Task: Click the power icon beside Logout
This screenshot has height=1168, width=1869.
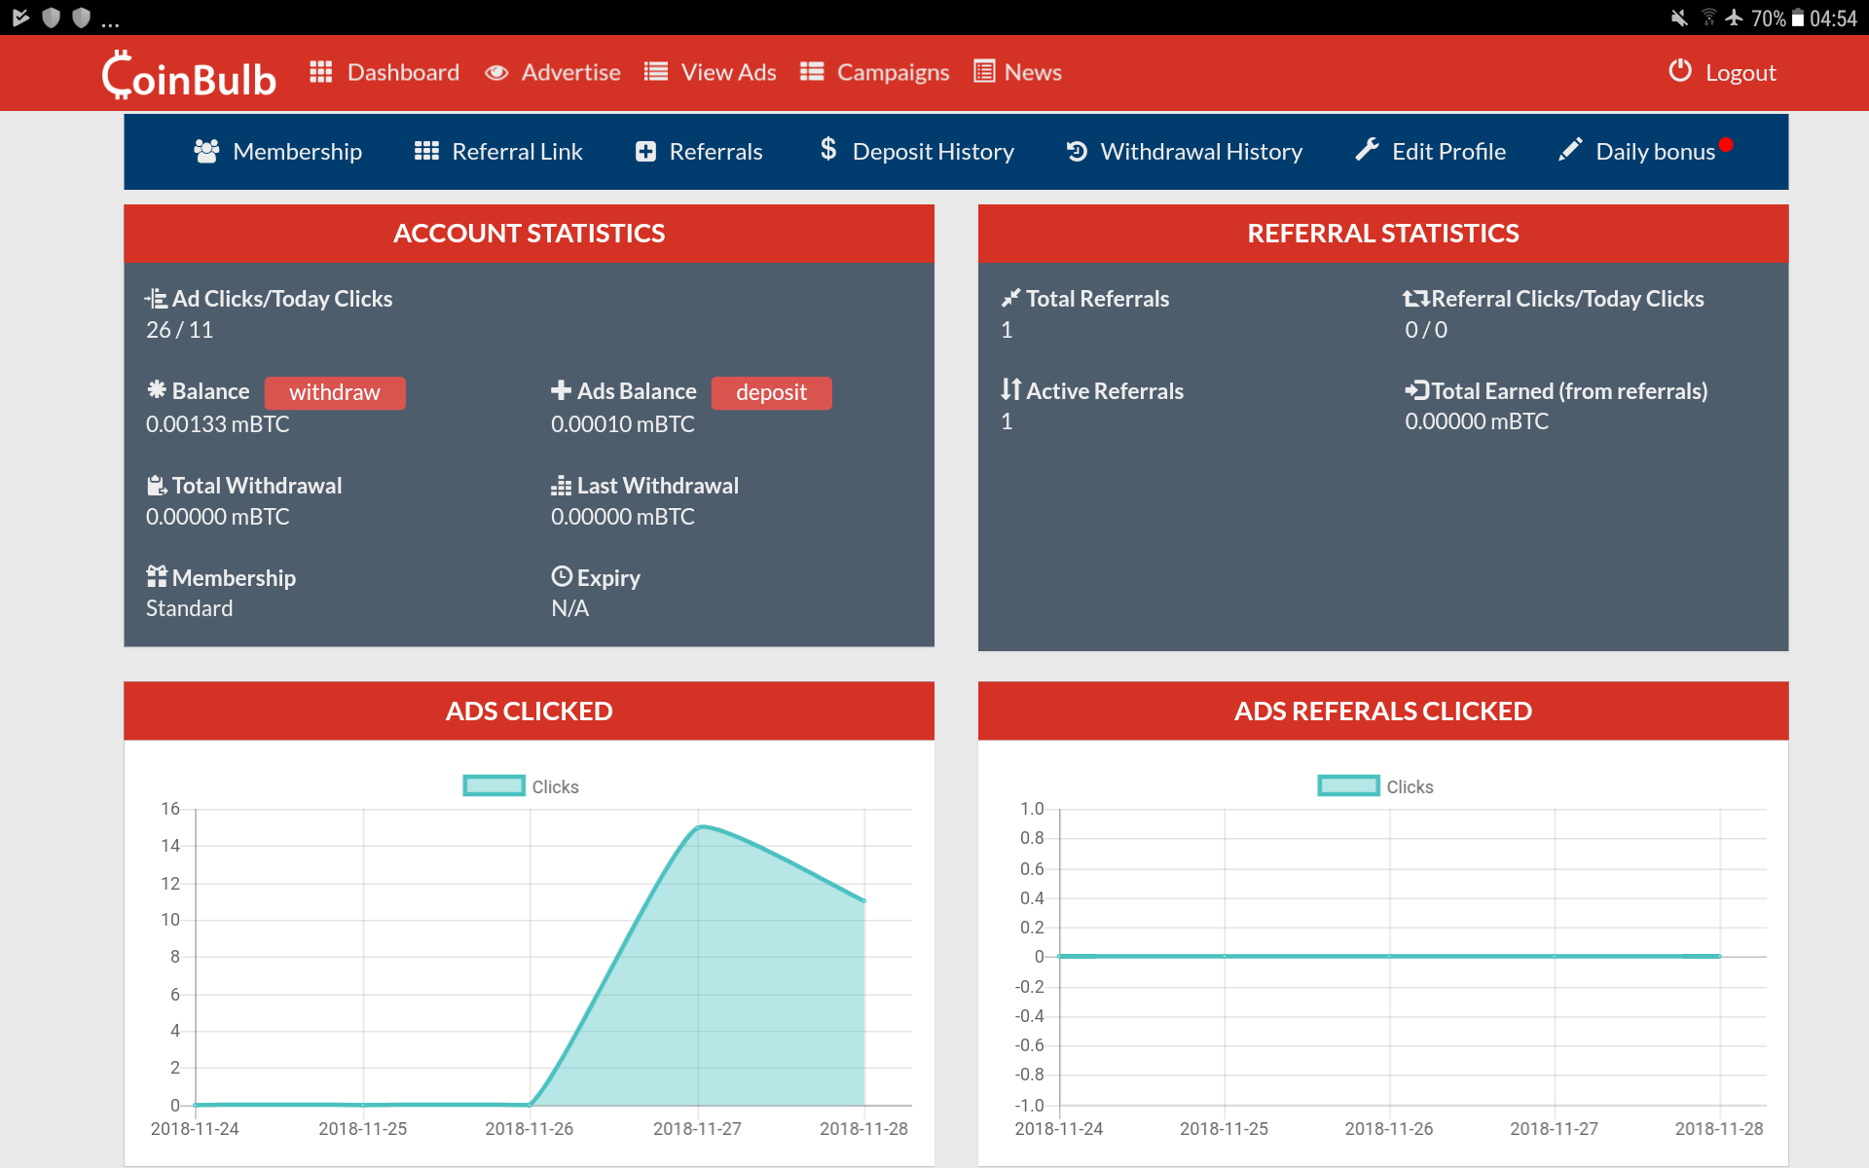Action: click(1680, 71)
